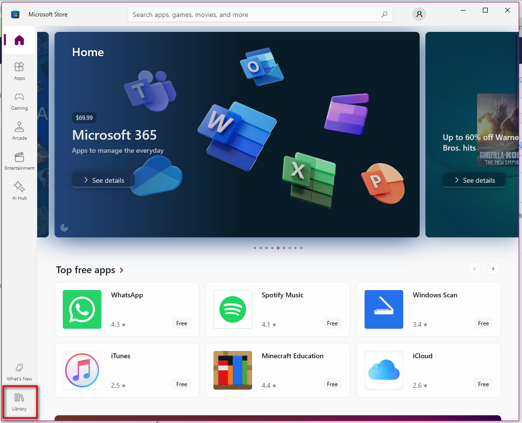The width and height of the screenshot is (522, 423).
Task: Click Free button on Spotify Music
Action: [x=332, y=323]
